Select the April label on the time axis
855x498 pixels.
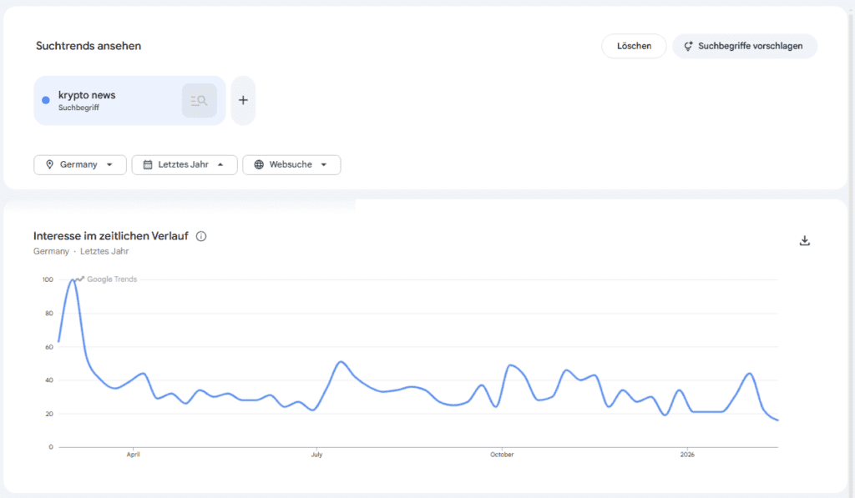[x=133, y=455]
